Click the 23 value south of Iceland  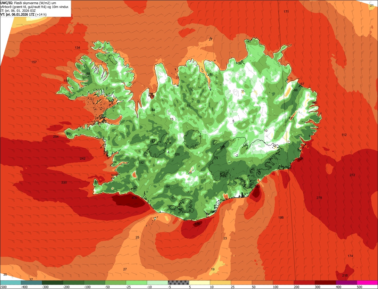click(225, 238)
